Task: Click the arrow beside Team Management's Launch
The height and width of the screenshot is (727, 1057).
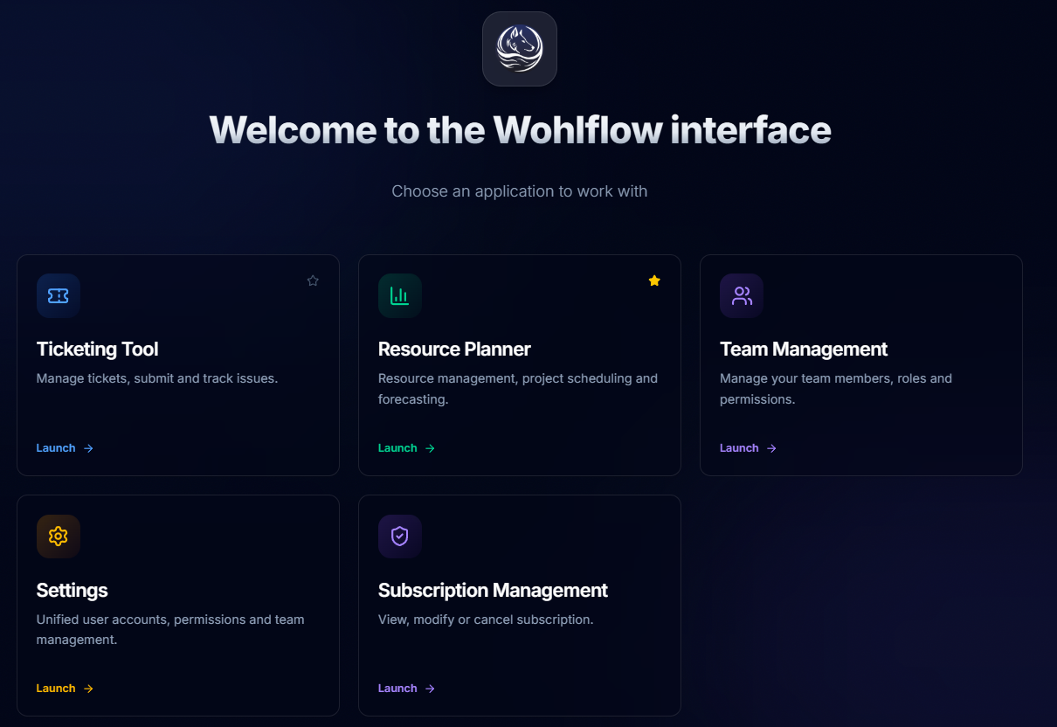Action: 771,448
